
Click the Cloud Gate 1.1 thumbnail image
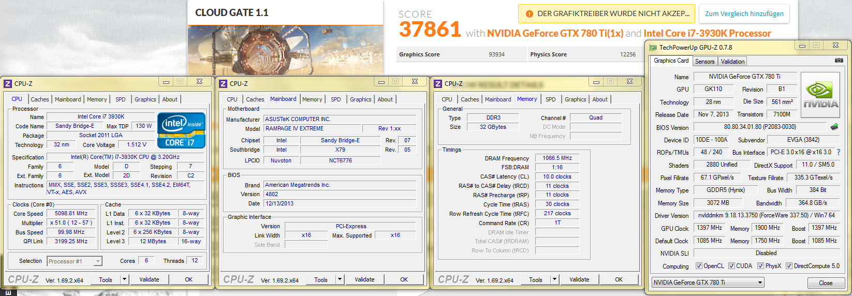[285, 50]
